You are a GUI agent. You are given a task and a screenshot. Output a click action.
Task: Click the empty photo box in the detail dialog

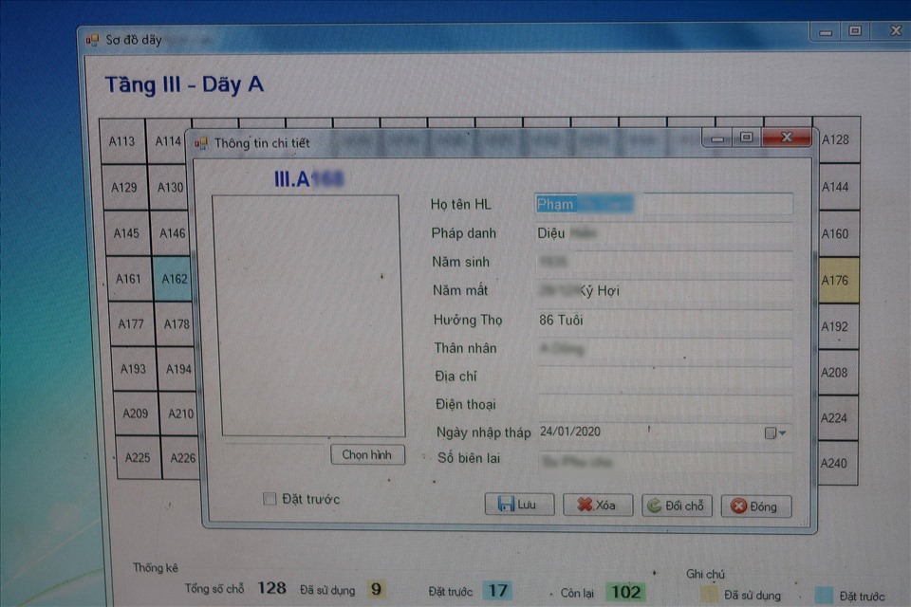tap(308, 316)
